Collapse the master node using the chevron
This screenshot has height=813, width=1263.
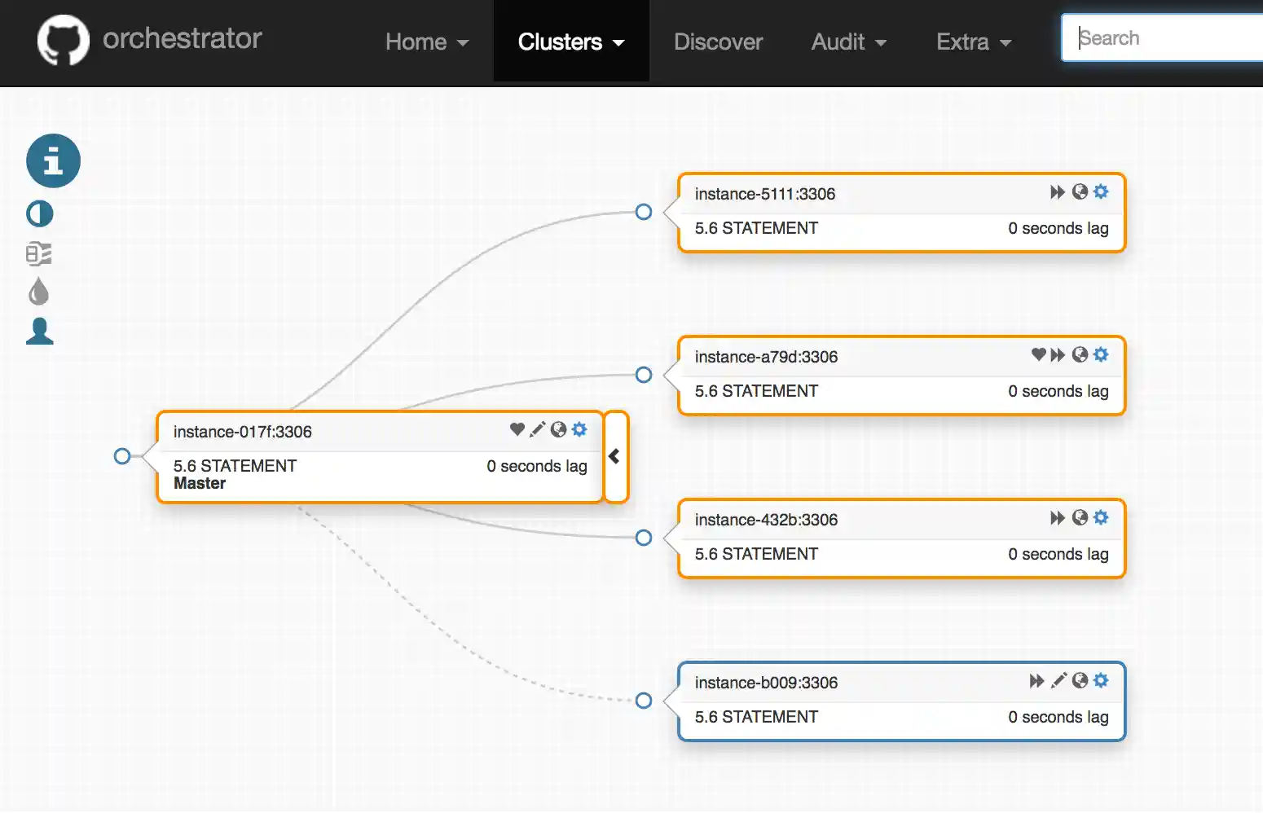coord(615,456)
